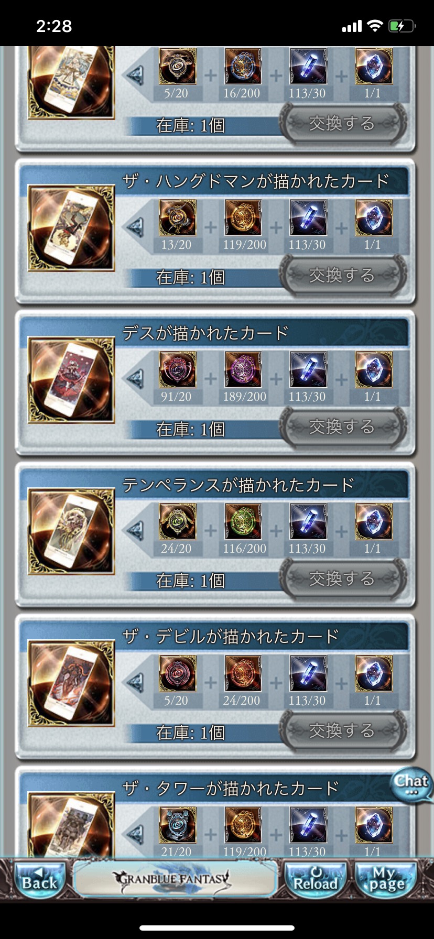
Task: Tap the Devil card thumbnail image
Action: coord(71,683)
